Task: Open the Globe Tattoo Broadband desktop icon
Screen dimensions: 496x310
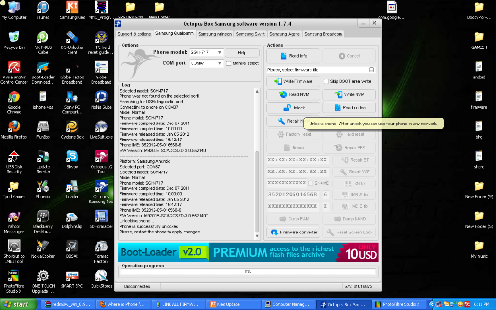Action: (73, 73)
